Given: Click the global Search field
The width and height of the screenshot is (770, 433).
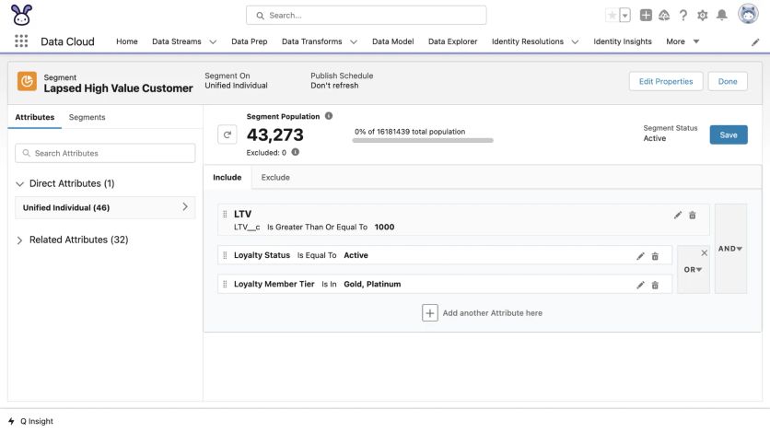Looking at the screenshot, I should [x=367, y=16].
